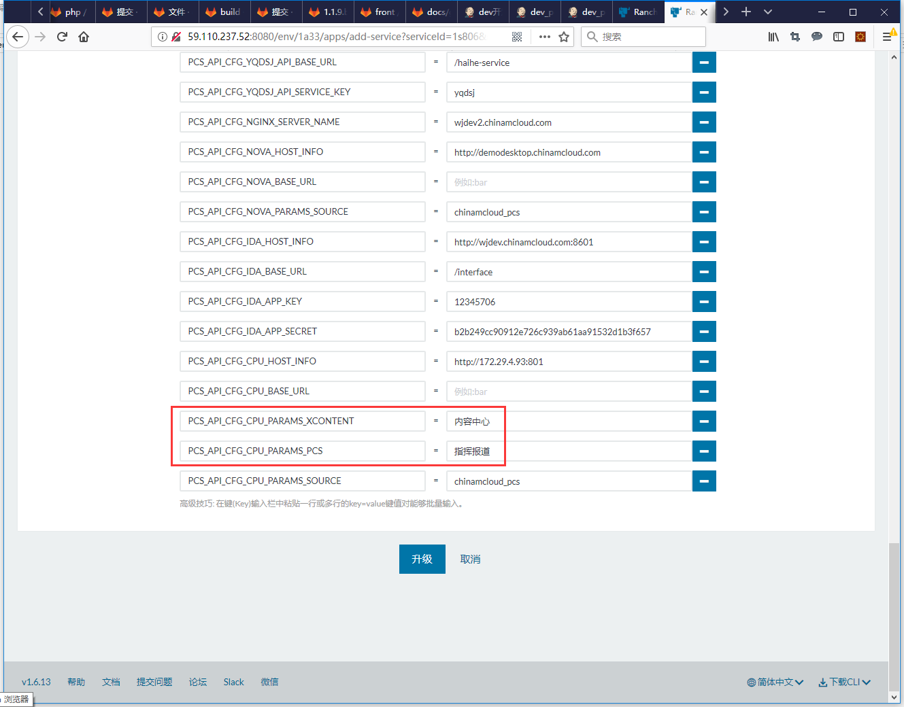This screenshot has height=707, width=904.
Task: Close the active Rancher tab
Action: tap(704, 12)
